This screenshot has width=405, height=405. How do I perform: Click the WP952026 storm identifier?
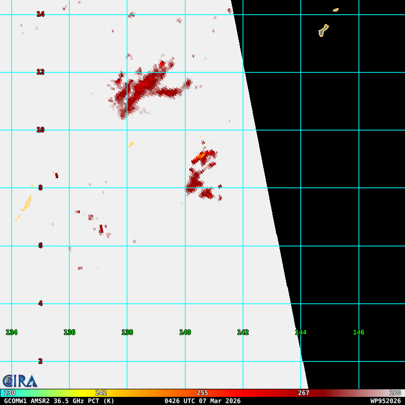[x=385, y=401]
